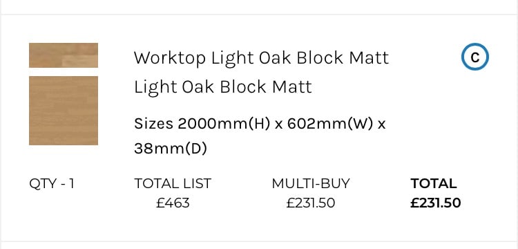Click the QTY - 1 quantity label

(x=52, y=183)
